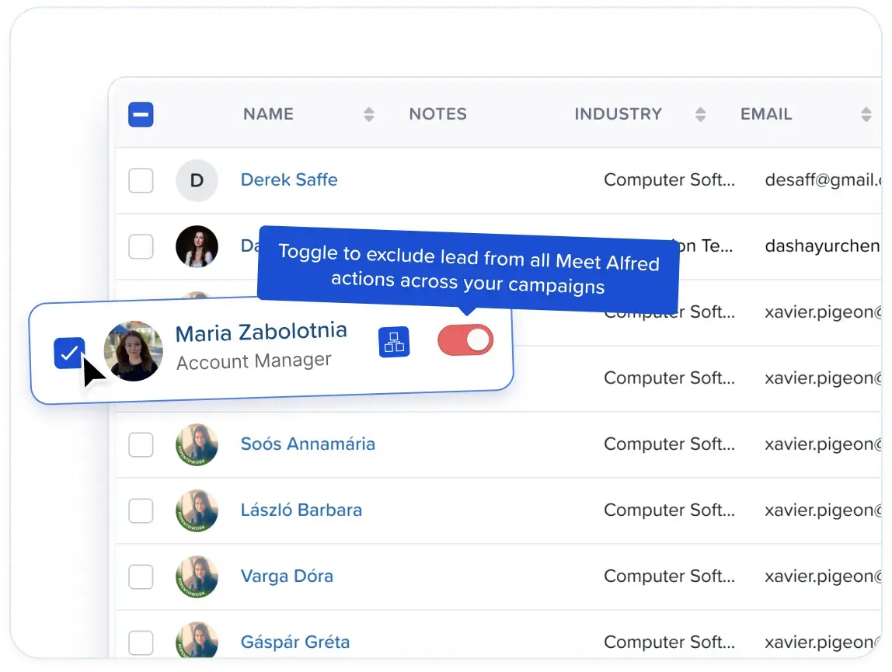Click the email desaff@gmail in Derek's row
Screen dimensions: 892x672
tap(823, 179)
